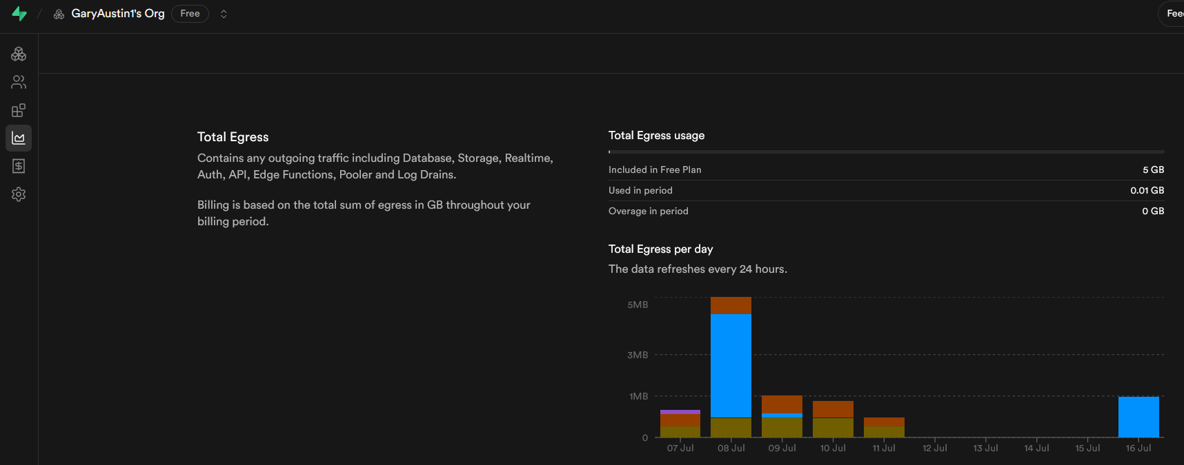Select the blue segment of 08 Jul bar
Image resolution: width=1184 pixels, height=465 pixels.
[731, 365]
